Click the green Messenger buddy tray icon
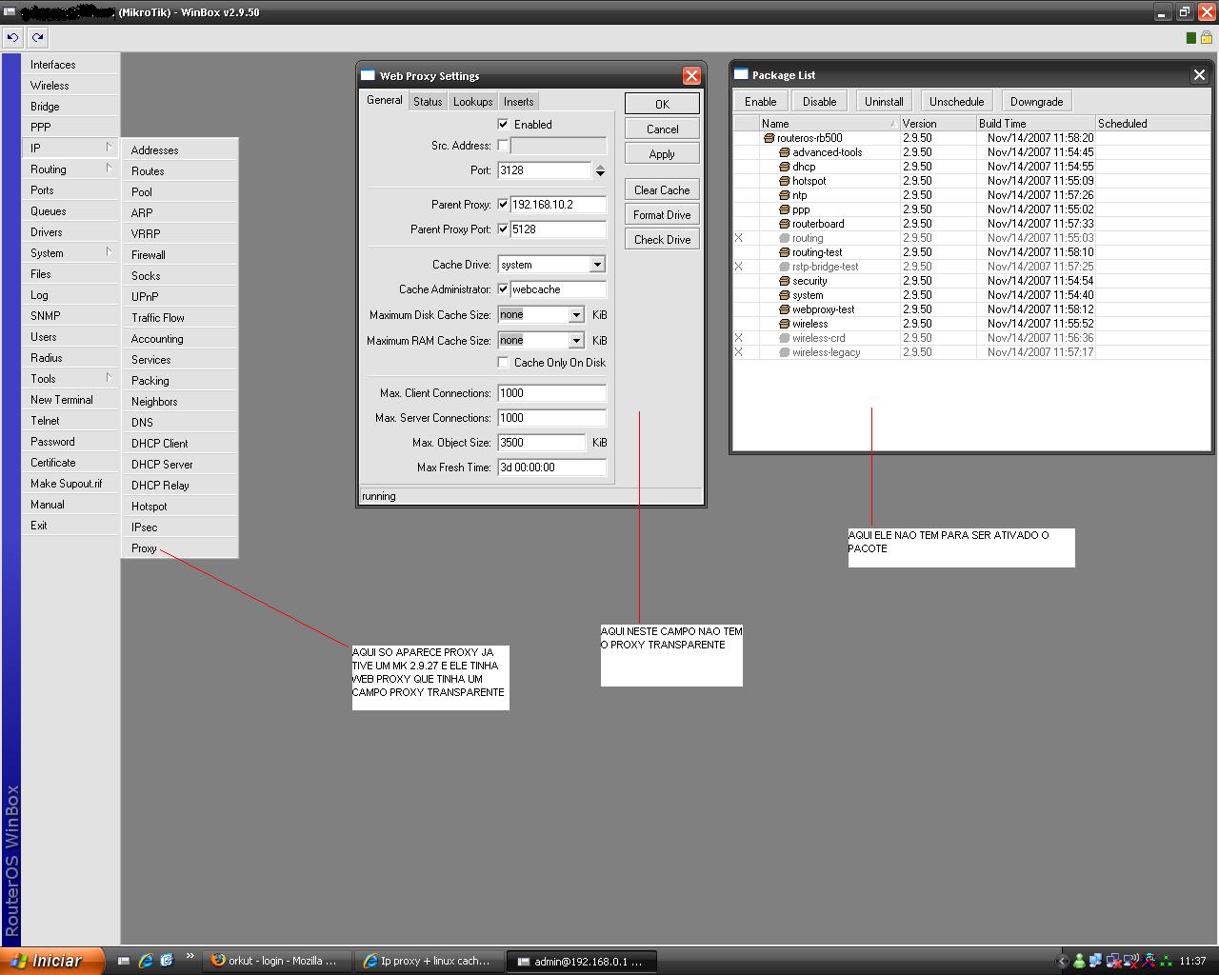Viewport: 1219px width, 975px height. 1079,961
